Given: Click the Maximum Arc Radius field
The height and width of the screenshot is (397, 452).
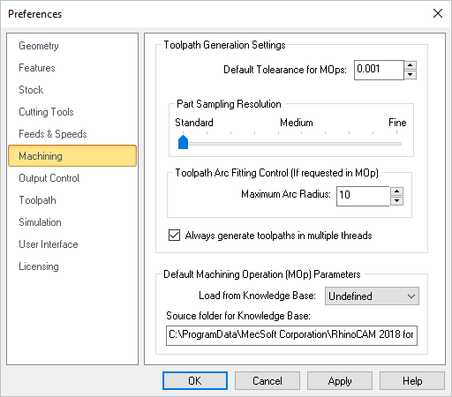Looking at the screenshot, I should point(363,196).
